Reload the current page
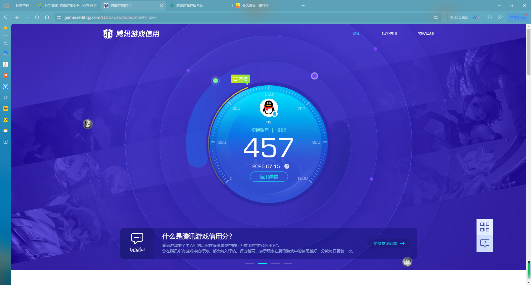 [37, 17]
